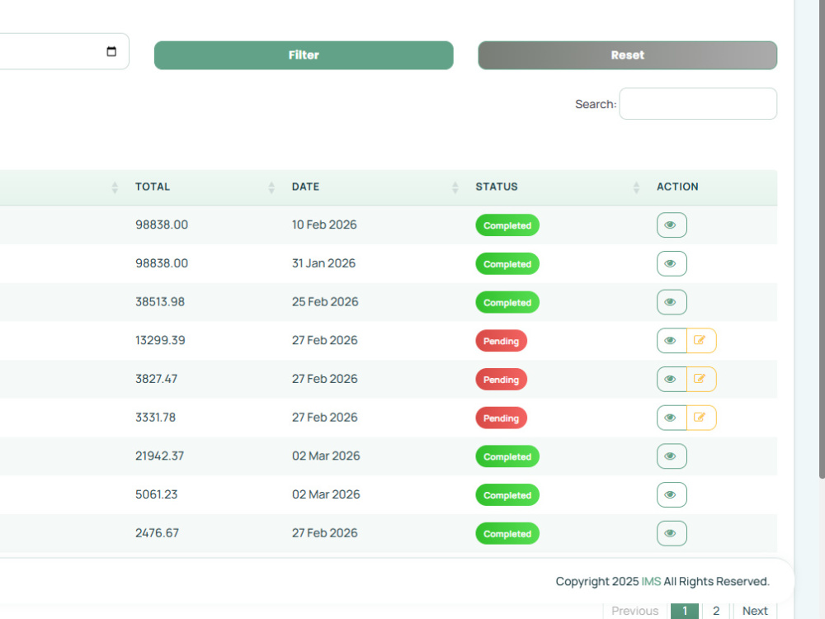Screen dimensions: 825x619
Task: Edit the pending order totaling 13299.39
Action: tap(700, 341)
